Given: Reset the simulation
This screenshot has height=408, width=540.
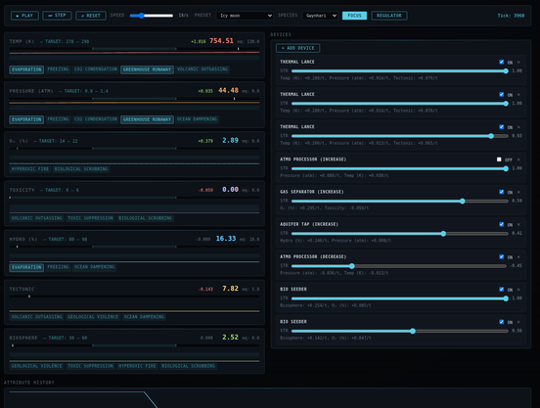Looking at the screenshot, I should click(91, 16).
